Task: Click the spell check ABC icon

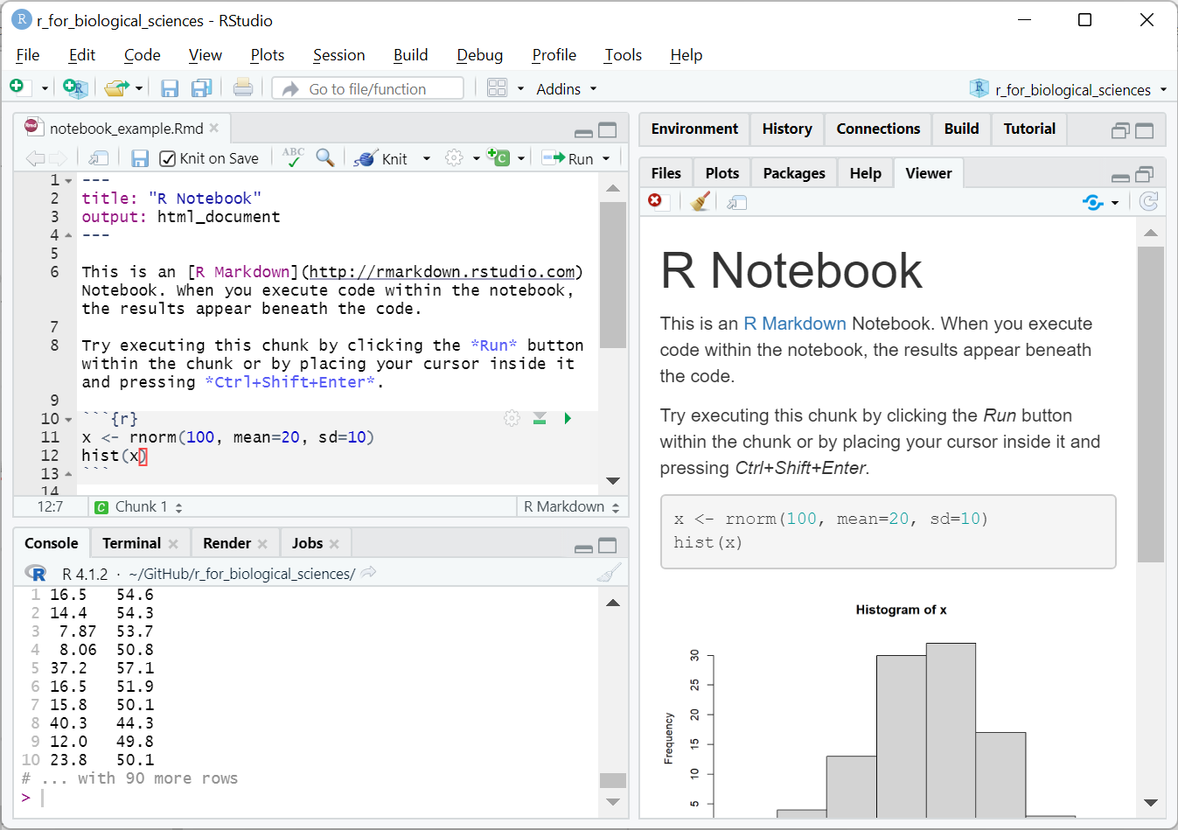Action: tap(293, 157)
